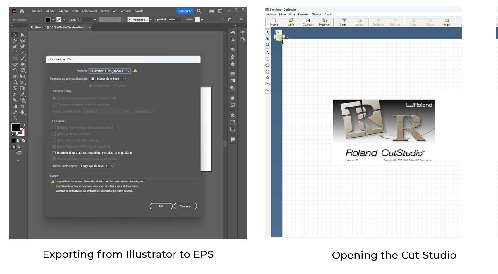Select the Selection tool in Illustrator

[15, 35]
